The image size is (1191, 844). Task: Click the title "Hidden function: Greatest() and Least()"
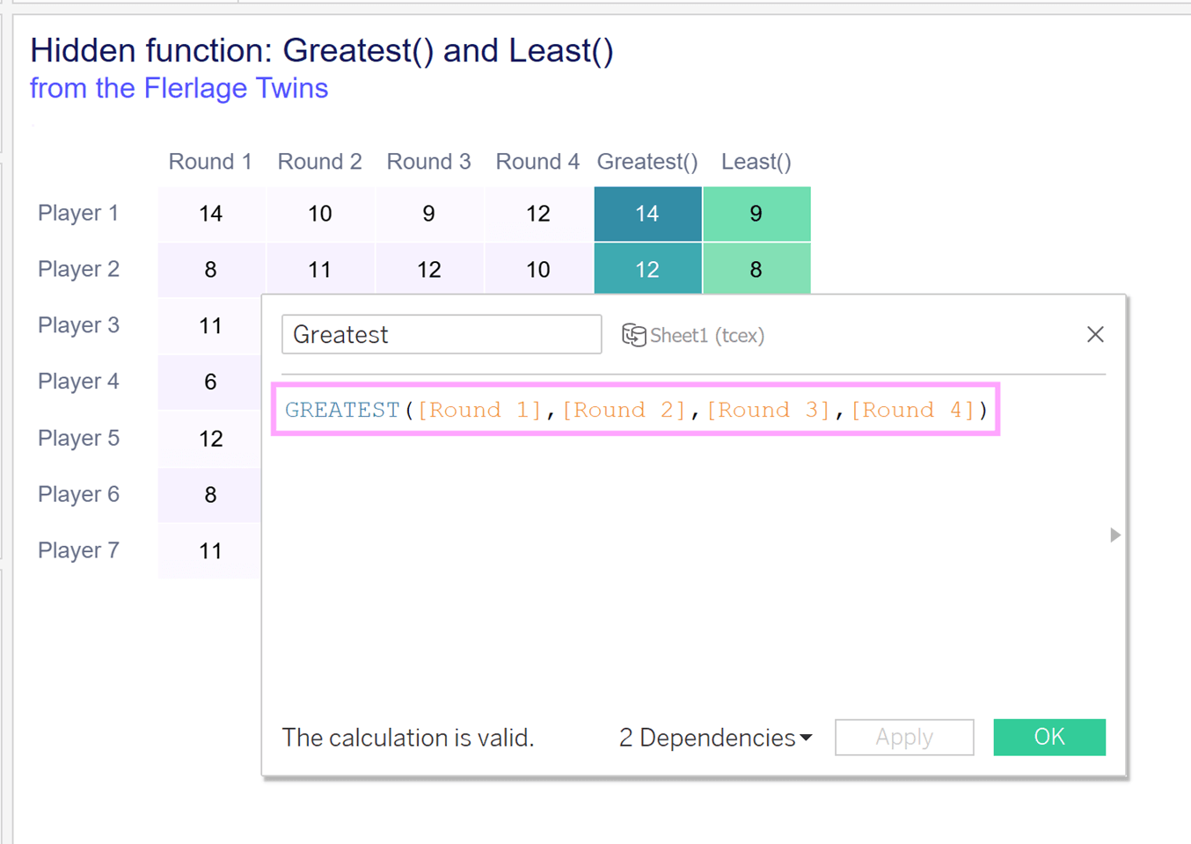[x=322, y=50]
